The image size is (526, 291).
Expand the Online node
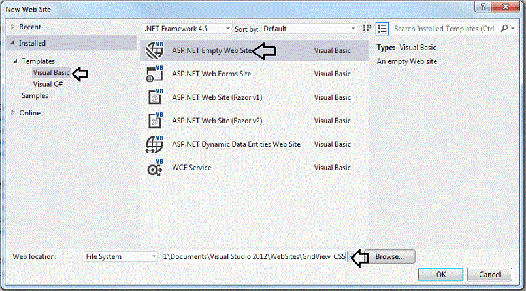13,112
